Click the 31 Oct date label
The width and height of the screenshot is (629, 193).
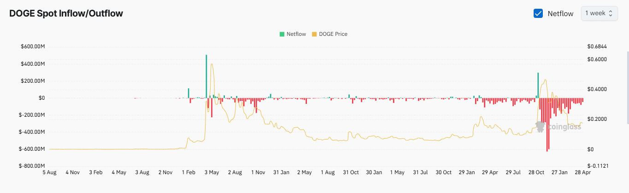pos(351,173)
